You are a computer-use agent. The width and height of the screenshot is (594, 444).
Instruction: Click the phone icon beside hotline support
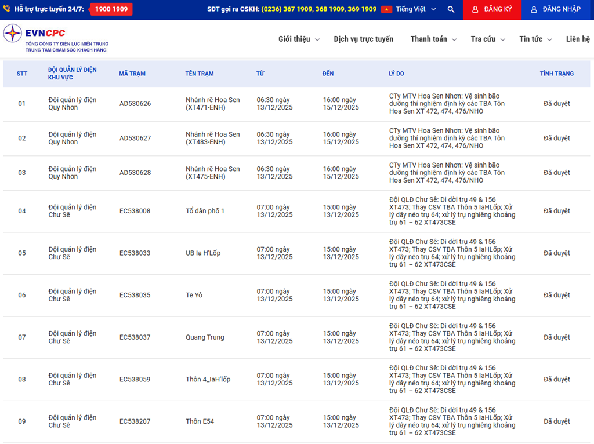pyautogui.click(x=8, y=10)
